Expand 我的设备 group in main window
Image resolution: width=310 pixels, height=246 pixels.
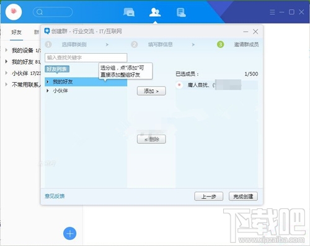(x=6, y=50)
